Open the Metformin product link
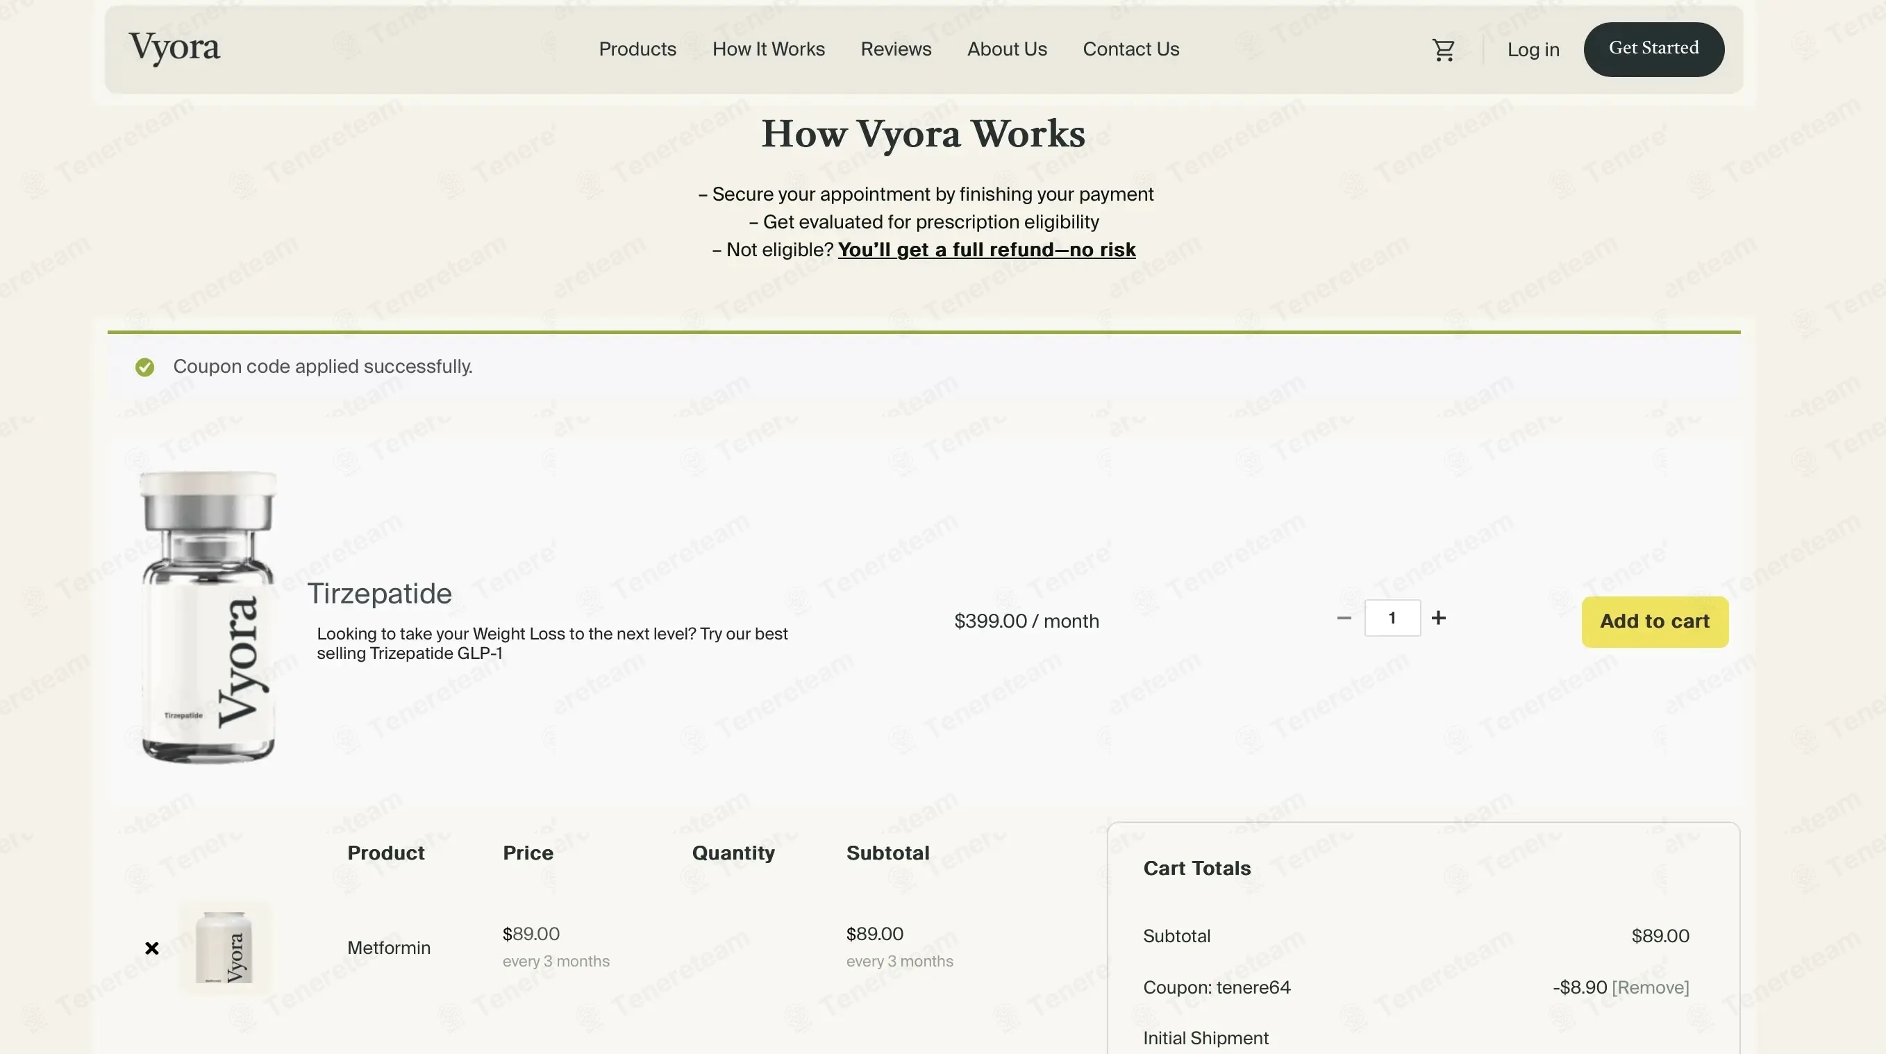This screenshot has width=1886, height=1054. pyautogui.click(x=388, y=948)
